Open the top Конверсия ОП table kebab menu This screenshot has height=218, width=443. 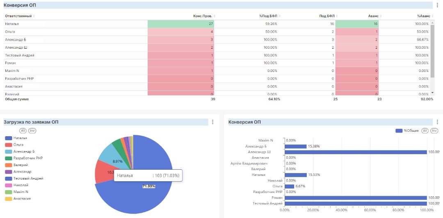[x=437, y=5]
